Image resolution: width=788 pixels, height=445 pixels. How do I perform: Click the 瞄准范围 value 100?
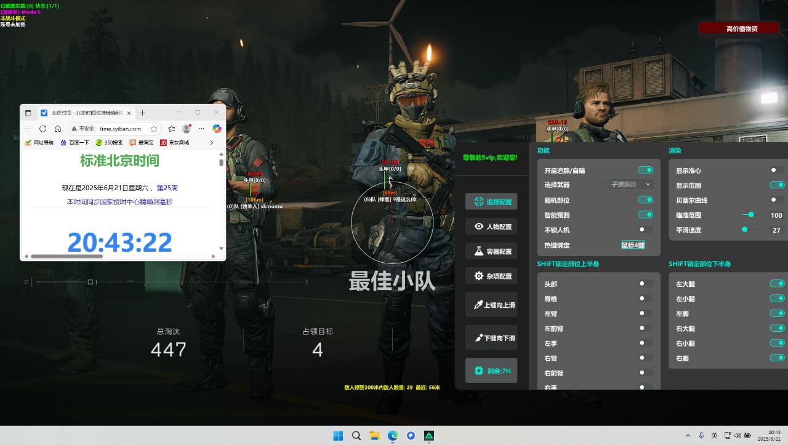(776, 215)
